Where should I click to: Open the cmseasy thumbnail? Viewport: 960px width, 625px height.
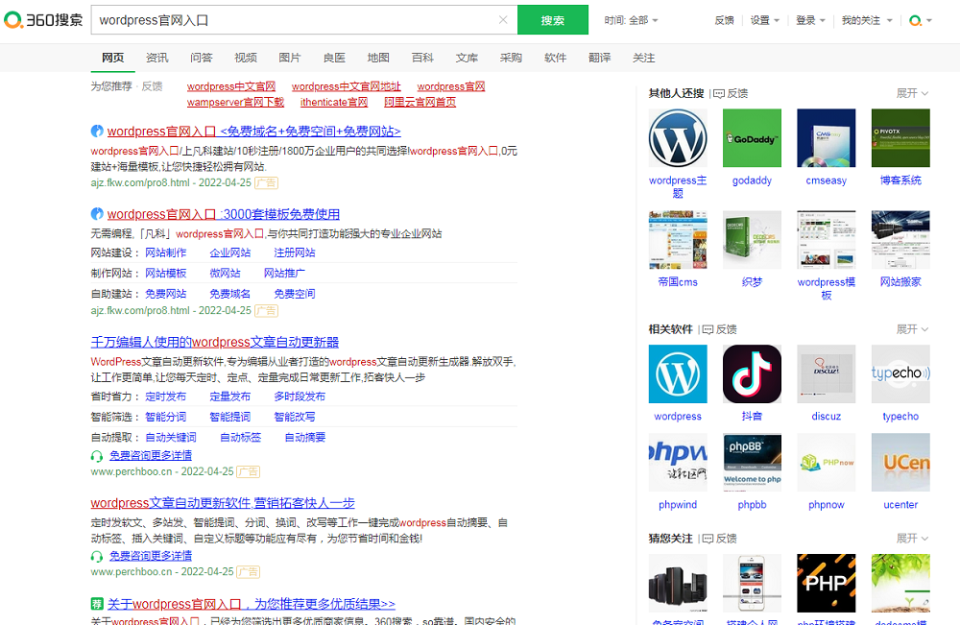pyautogui.click(x=826, y=137)
